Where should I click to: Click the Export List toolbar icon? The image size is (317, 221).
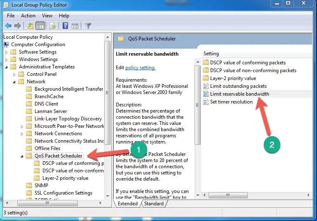[53, 26]
